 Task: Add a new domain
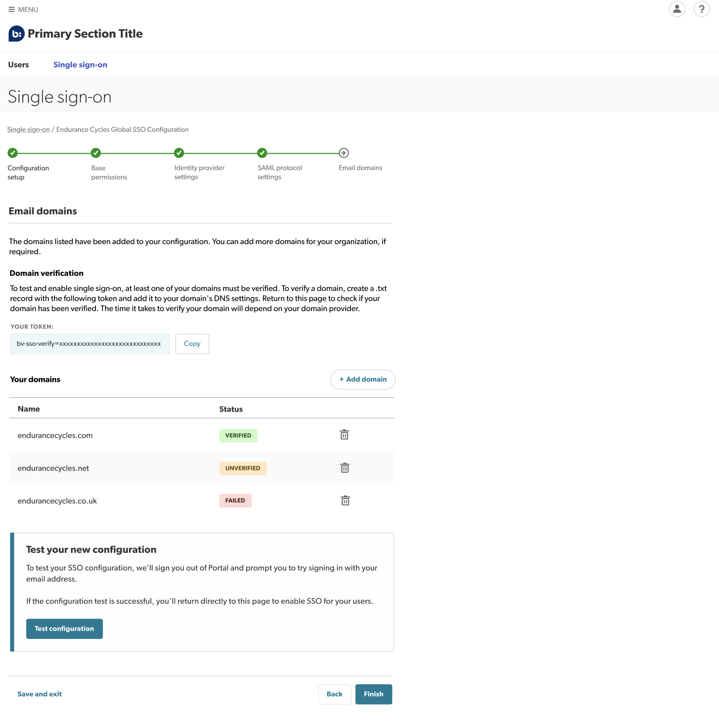(x=363, y=379)
